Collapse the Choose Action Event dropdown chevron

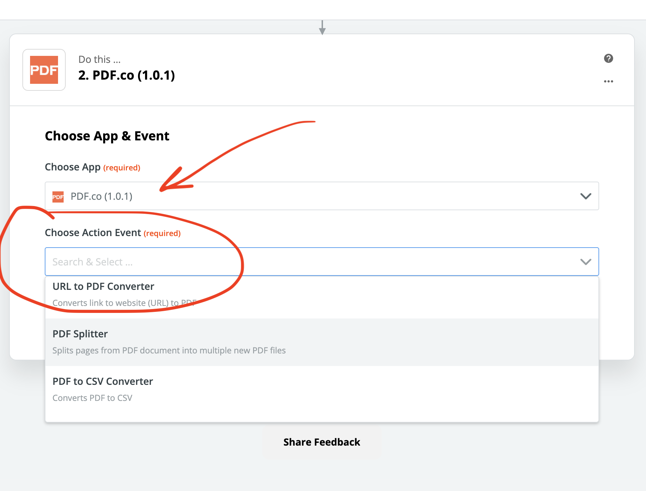pos(586,262)
